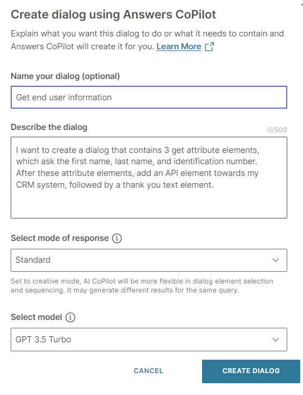Screen dimensions: 303x395
Task: Open the GPT 3.5 Turbo model dropdown
Action: (149, 340)
